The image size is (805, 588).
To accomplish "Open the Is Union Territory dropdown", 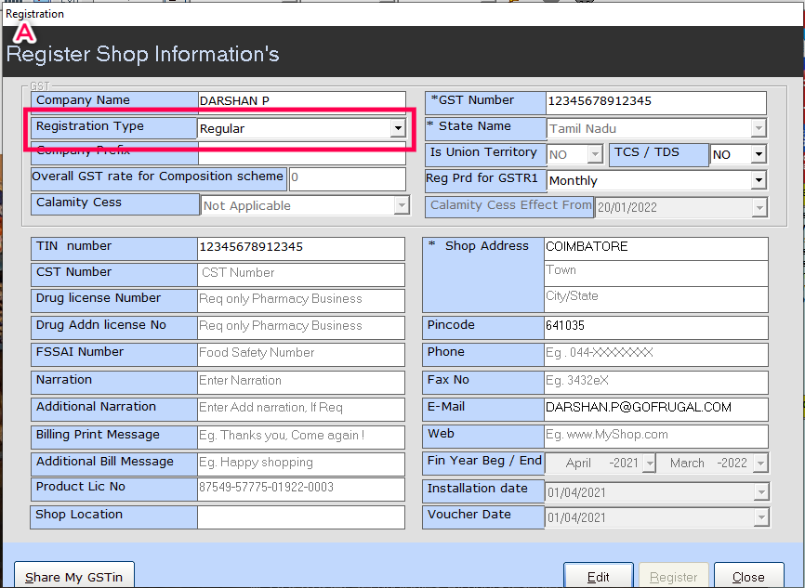I will point(595,154).
